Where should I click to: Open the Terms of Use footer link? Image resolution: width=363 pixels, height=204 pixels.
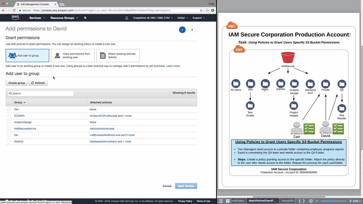(x=203, y=201)
